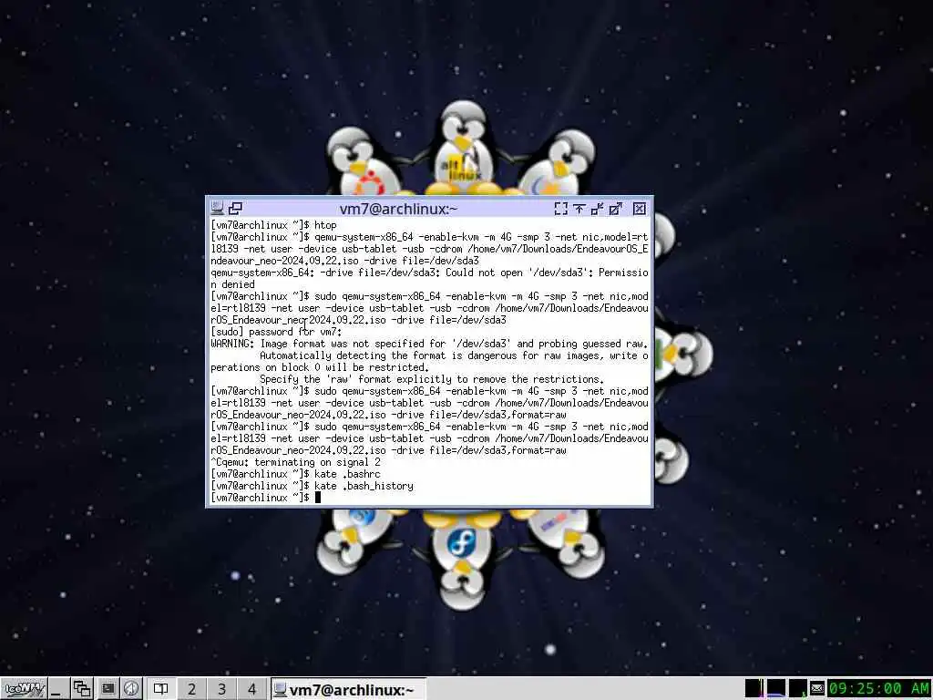The image size is (933, 700).
Task: Click 'kate .bashrc' command line
Action: point(296,474)
